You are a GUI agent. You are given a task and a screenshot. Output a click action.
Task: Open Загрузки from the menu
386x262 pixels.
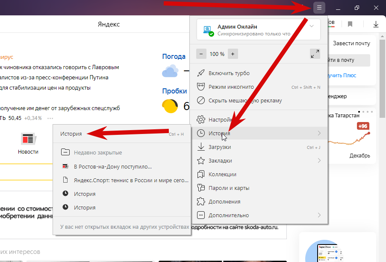point(259,147)
